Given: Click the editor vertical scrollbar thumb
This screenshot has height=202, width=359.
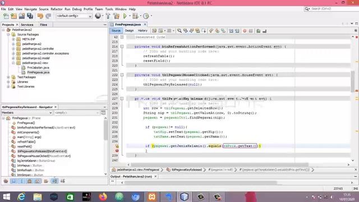Looking at the screenshot, I should tap(353, 81).
